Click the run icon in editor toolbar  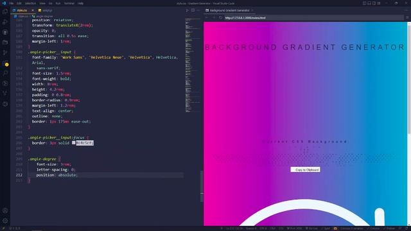pos(187,10)
